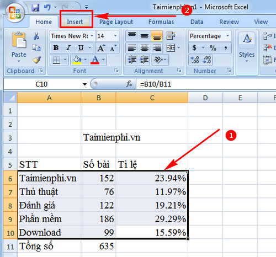Apply Percent Style button
The height and width of the screenshot is (257, 276).
[x=213, y=48]
